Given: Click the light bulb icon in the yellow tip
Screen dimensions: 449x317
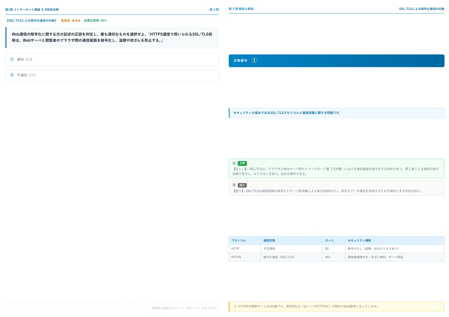Looking at the screenshot, I should (235, 306).
